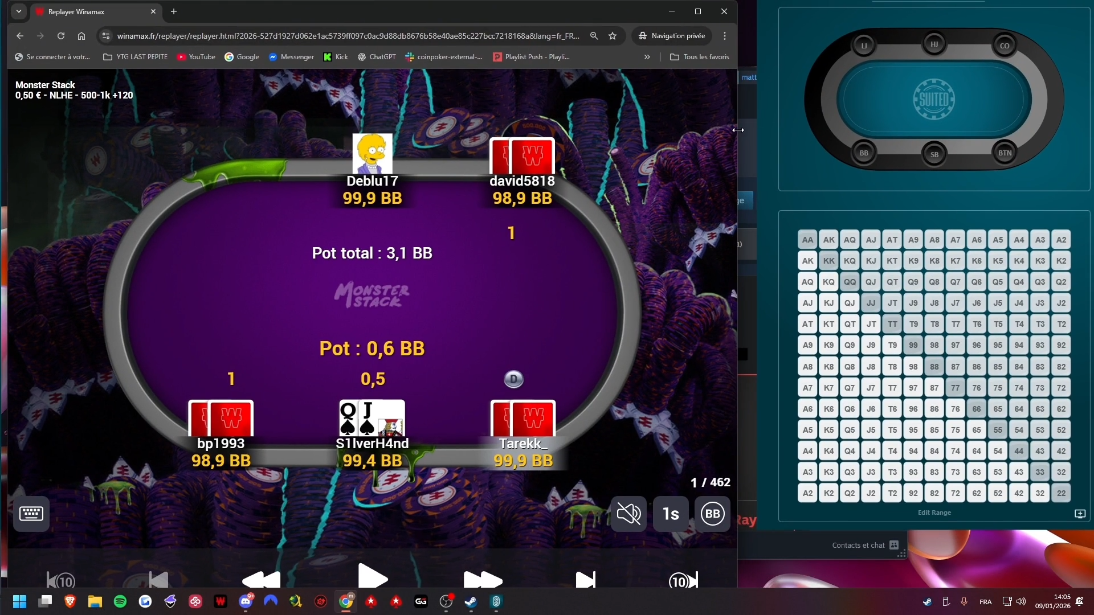
Task: Open a new browser tab with plus
Action: coord(174,11)
